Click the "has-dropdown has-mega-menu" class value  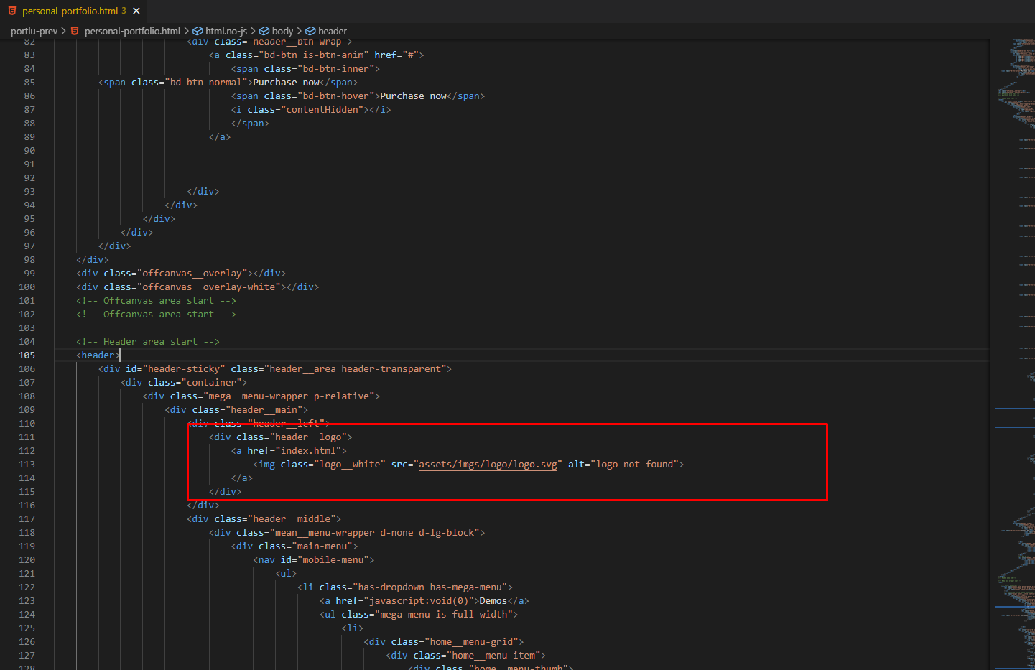tap(430, 587)
